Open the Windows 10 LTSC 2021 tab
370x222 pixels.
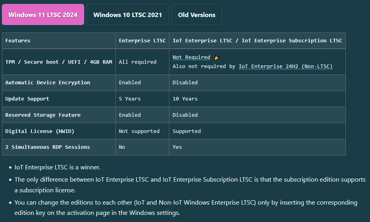[127, 15]
